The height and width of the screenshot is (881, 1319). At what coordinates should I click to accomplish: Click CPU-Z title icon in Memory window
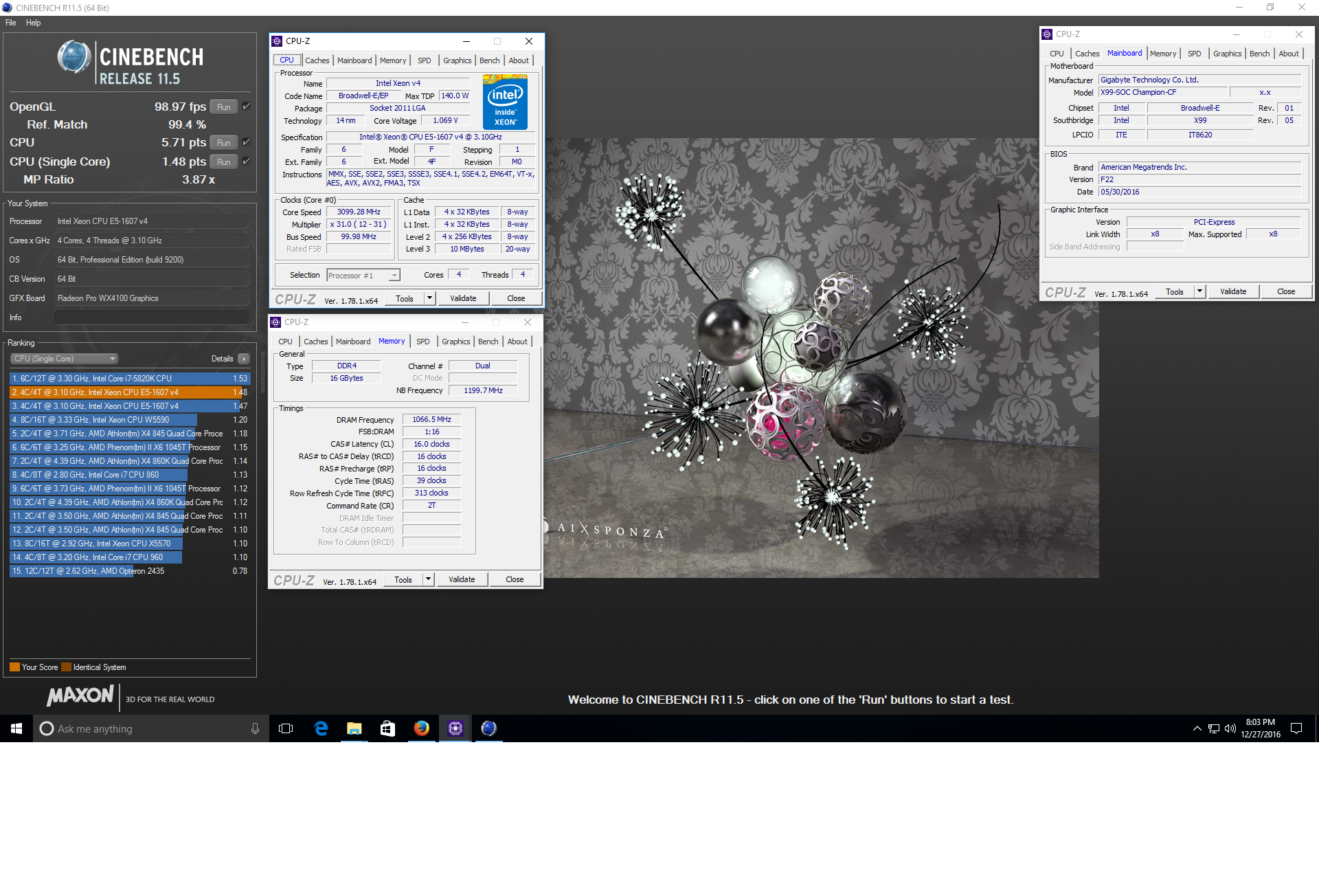point(275,322)
